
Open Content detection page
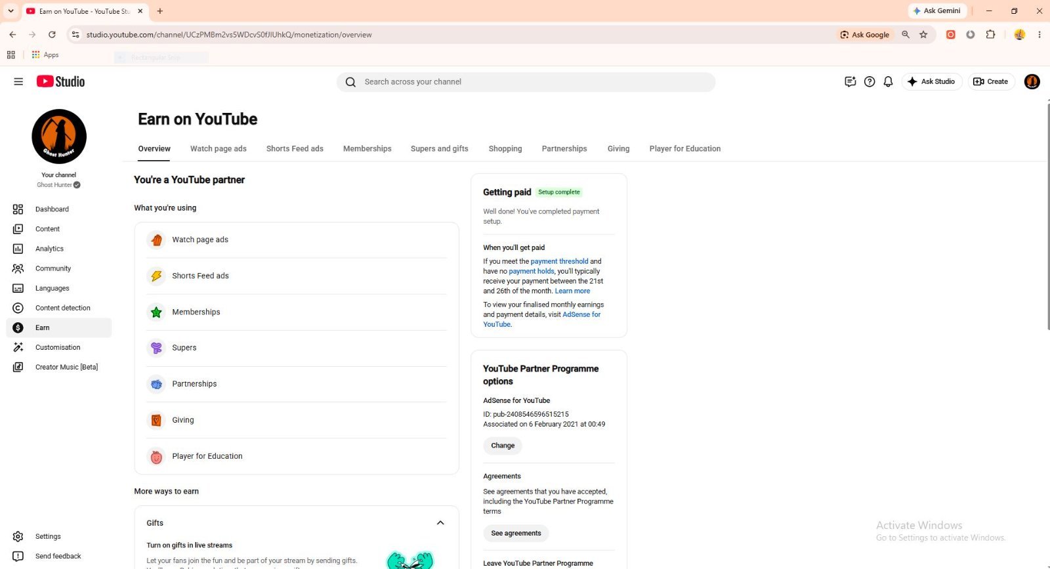pyautogui.click(x=62, y=308)
